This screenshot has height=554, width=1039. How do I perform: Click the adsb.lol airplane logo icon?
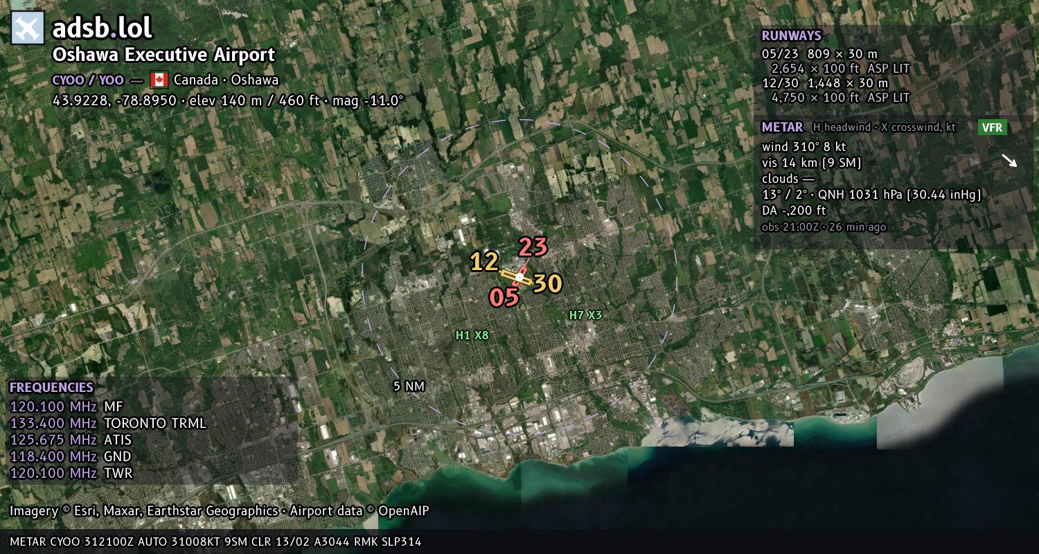pyautogui.click(x=28, y=28)
